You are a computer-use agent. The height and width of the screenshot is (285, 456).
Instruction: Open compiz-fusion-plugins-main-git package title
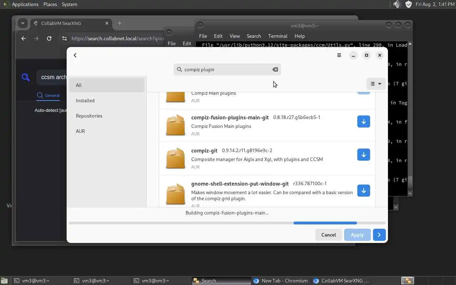[x=230, y=117]
